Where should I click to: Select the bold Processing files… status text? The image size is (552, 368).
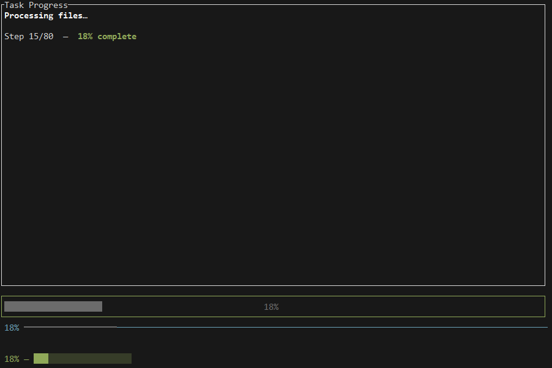pyautogui.click(x=46, y=15)
